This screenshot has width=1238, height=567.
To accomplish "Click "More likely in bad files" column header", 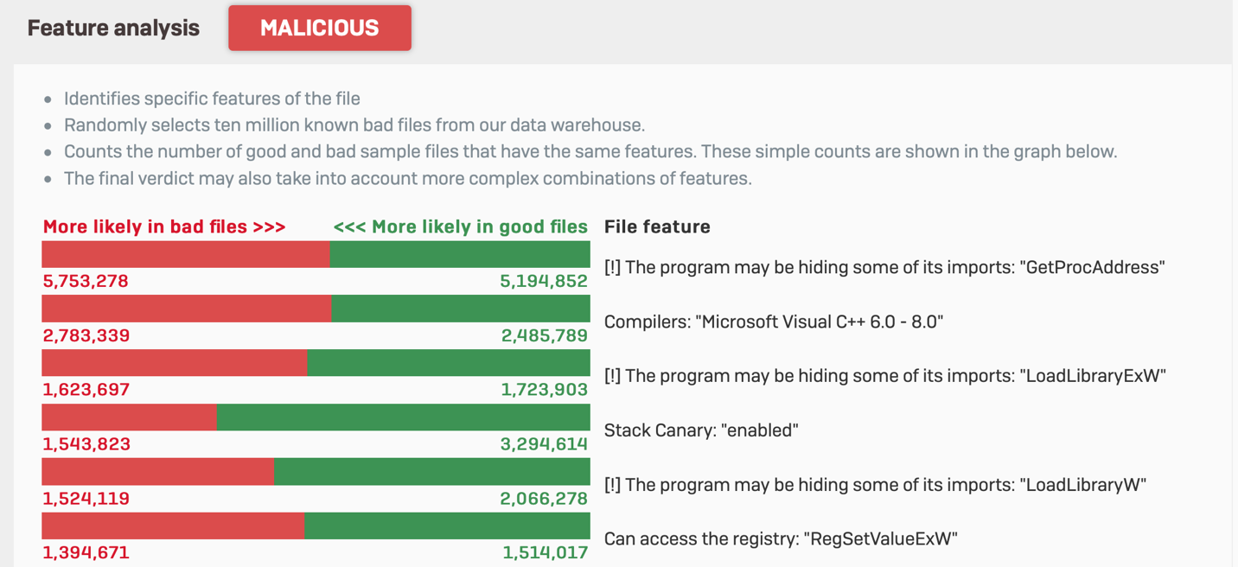I will pyautogui.click(x=163, y=226).
